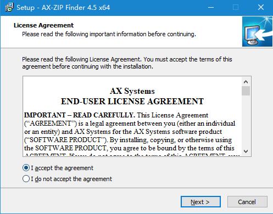This screenshot has width=273, height=214.
Task: Click the "AX Systems" heading in license text
Action: (x=132, y=91)
